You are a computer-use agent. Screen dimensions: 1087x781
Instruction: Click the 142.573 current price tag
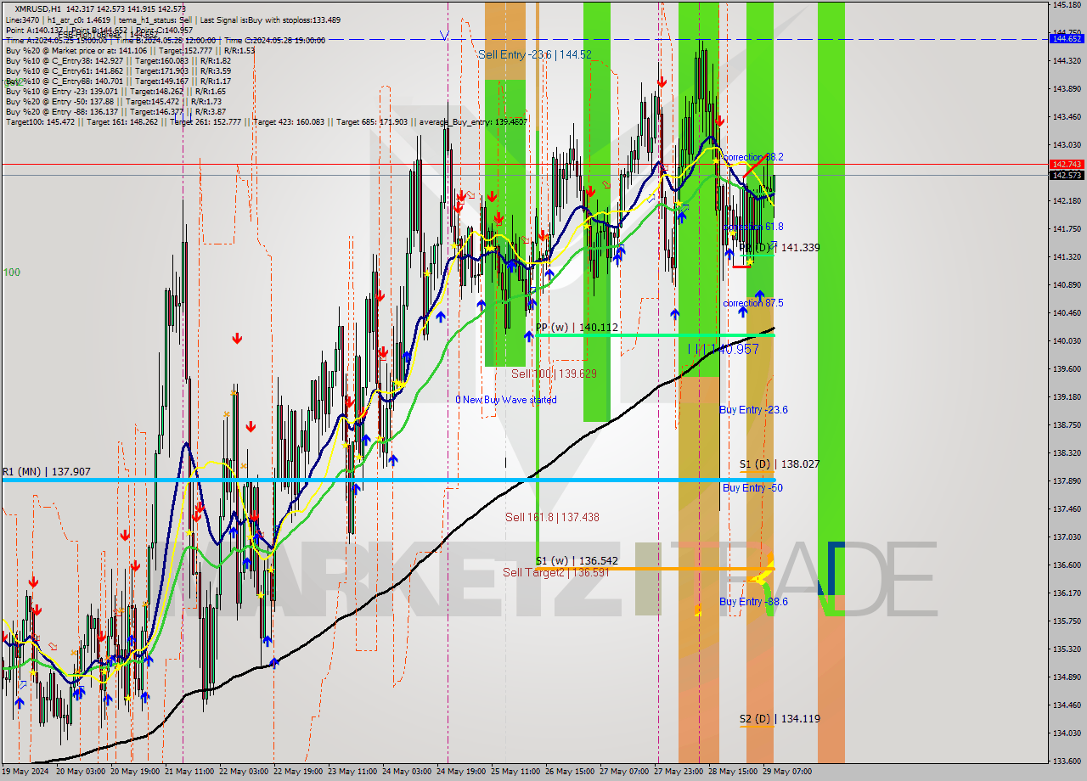[x=1067, y=176]
